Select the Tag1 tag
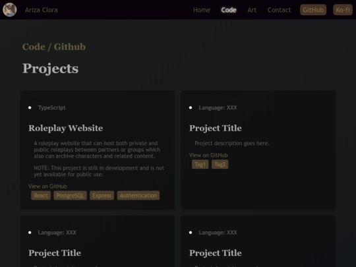The image size is (356, 267). (x=200, y=164)
